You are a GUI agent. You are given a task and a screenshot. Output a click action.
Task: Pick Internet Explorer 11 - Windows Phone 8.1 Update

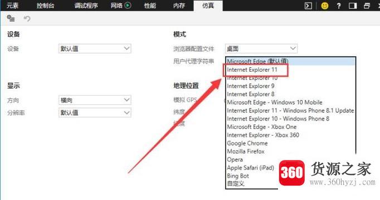tap(291, 111)
